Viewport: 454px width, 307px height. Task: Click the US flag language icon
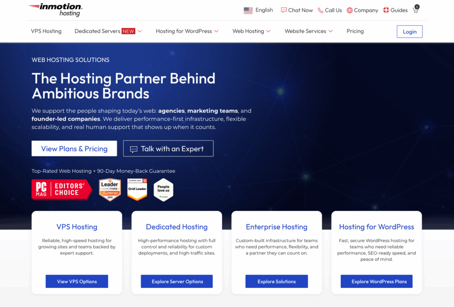click(x=248, y=11)
